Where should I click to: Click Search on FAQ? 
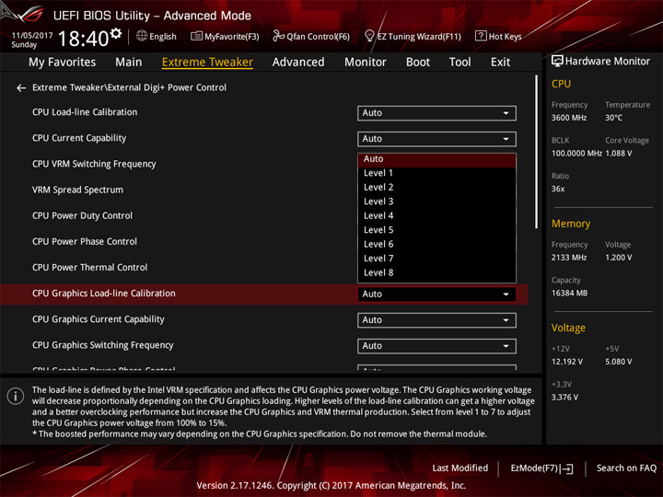point(626,468)
